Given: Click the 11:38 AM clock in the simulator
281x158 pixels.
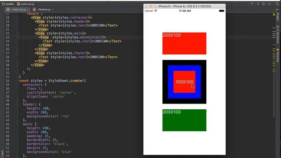Looking at the screenshot, I should pyautogui.click(x=185, y=11).
